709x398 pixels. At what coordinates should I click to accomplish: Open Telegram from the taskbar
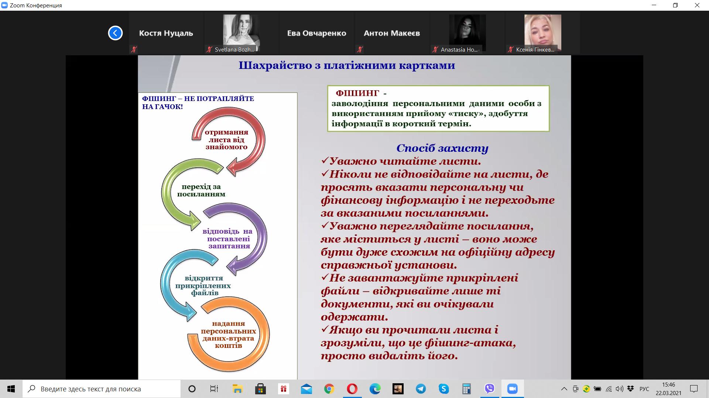click(x=421, y=389)
